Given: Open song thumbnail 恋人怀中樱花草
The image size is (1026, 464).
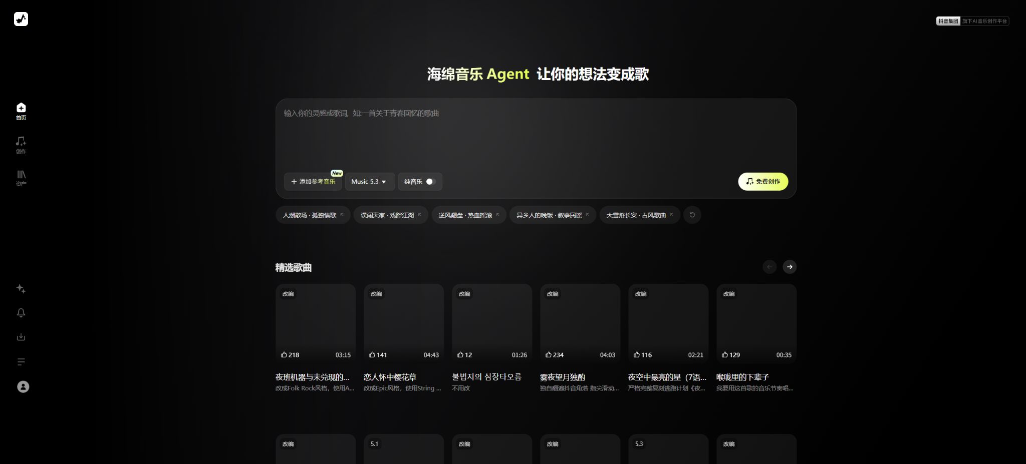Looking at the screenshot, I should (404, 323).
